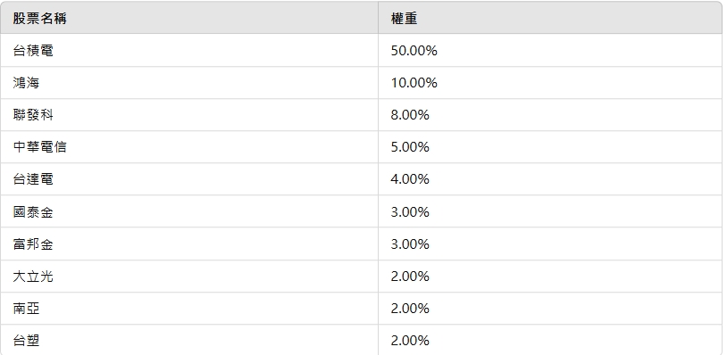Select the 聯發科 stock cell
The width and height of the screenshot is (727, 355).
(x=33, y=115)
